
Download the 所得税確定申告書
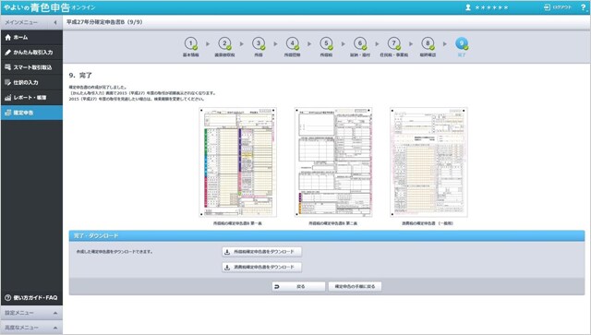coord(262,252)
